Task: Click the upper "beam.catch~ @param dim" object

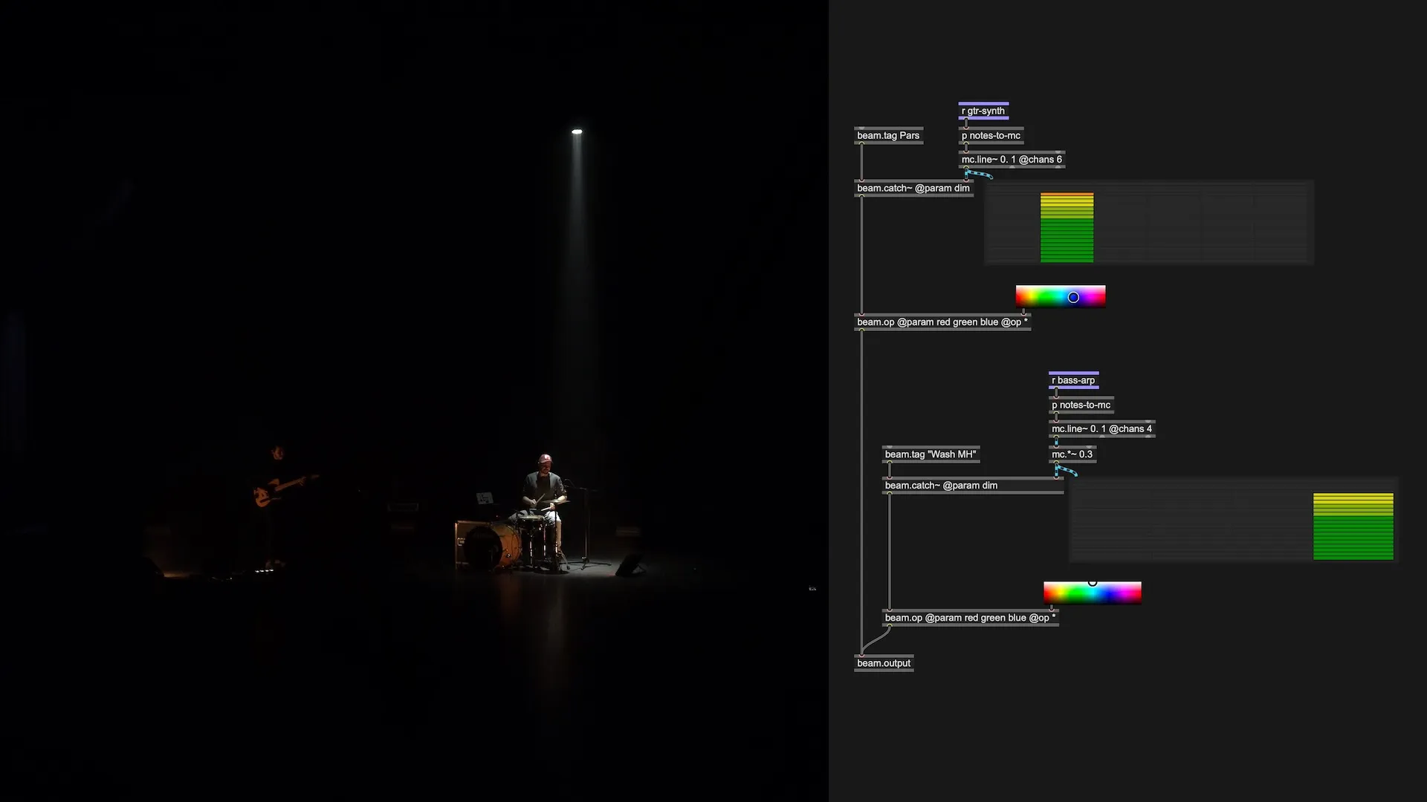Action: pyautogui.click(x=913, y=188)
